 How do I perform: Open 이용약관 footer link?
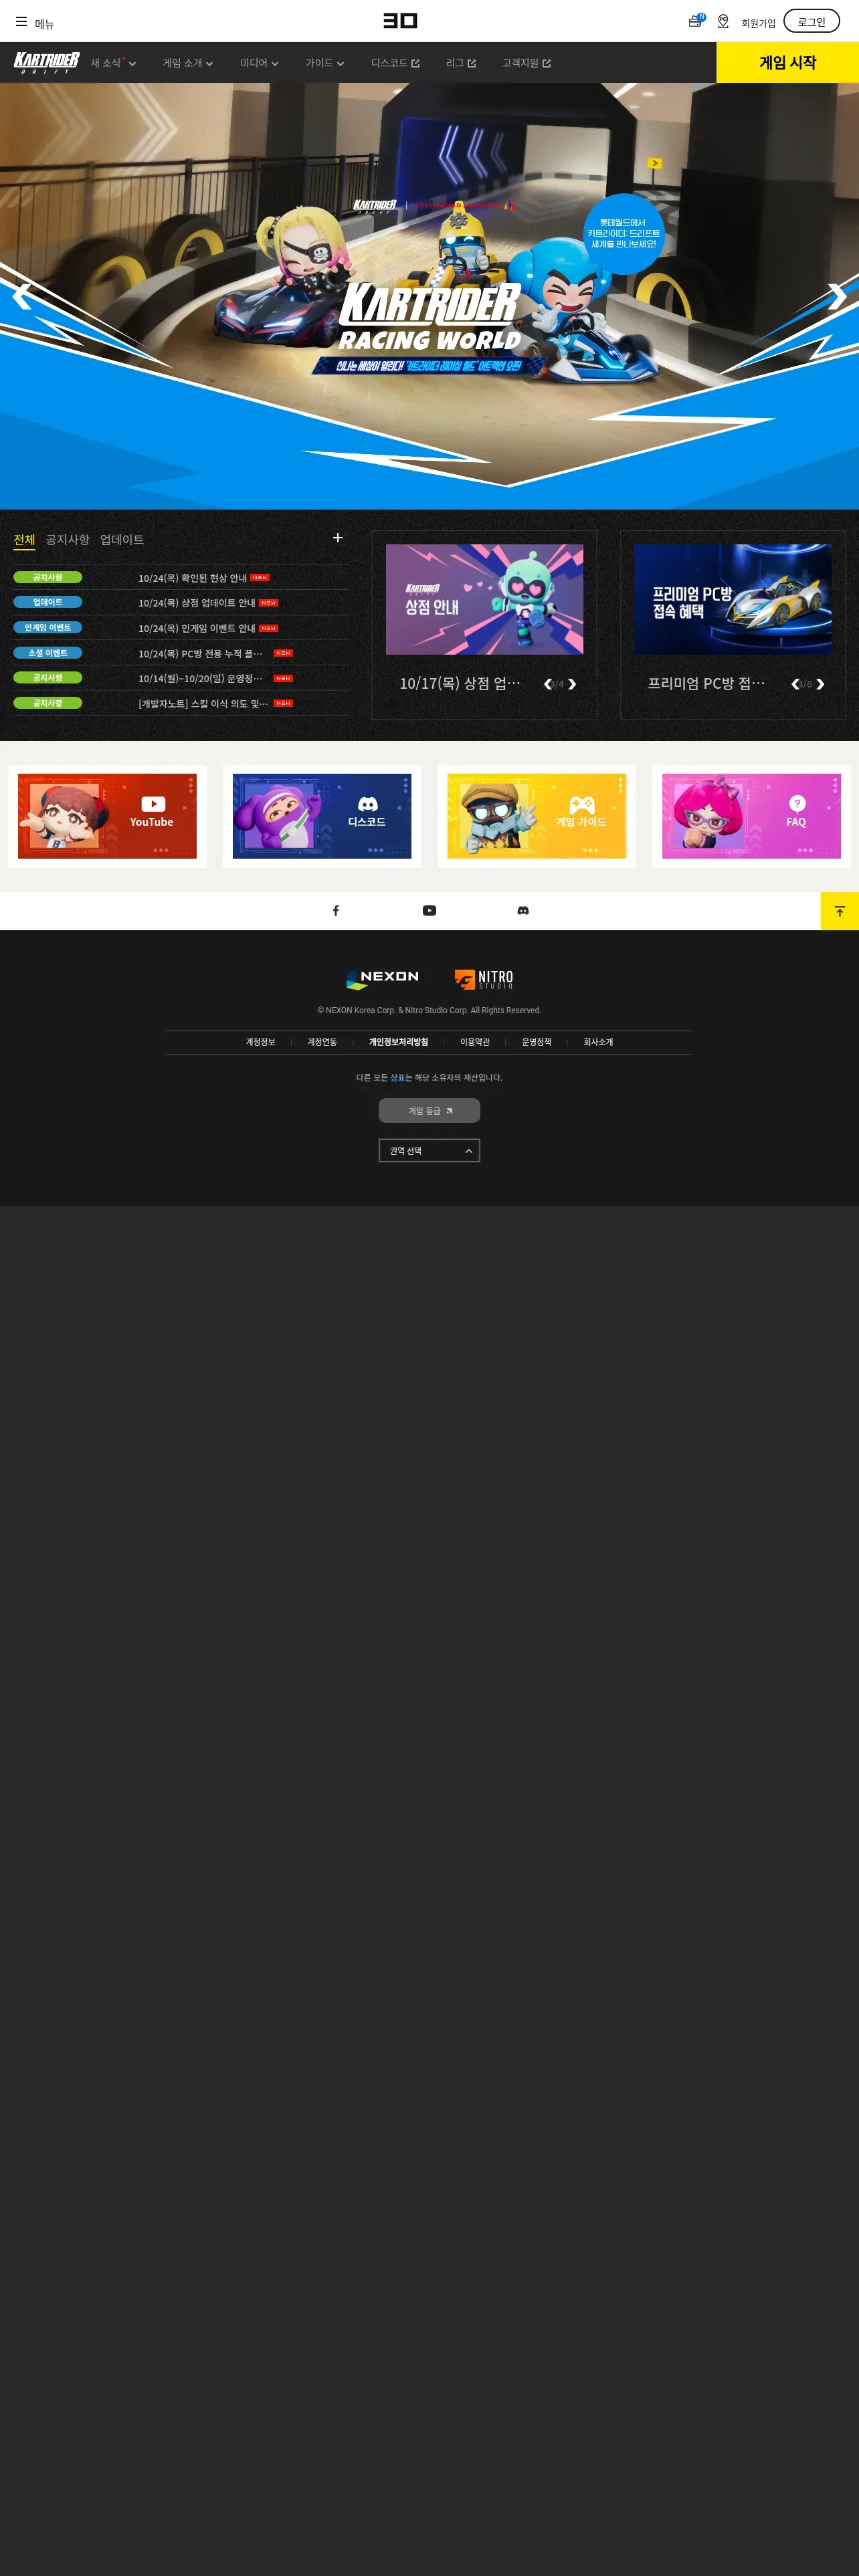[x=475, y=1042]
